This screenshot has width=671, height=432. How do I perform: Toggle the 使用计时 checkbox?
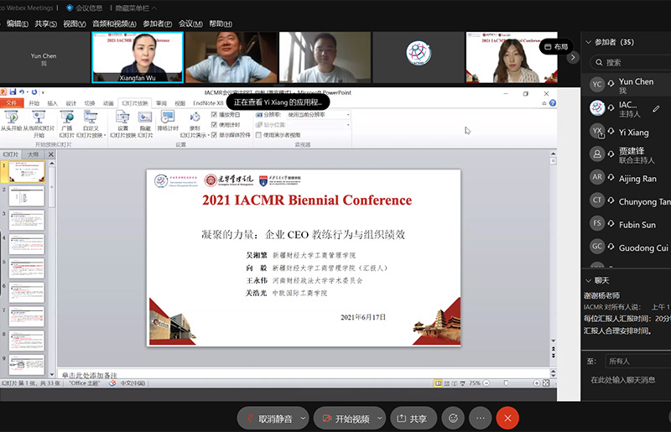pyautogui.click(x=215, y=124)
